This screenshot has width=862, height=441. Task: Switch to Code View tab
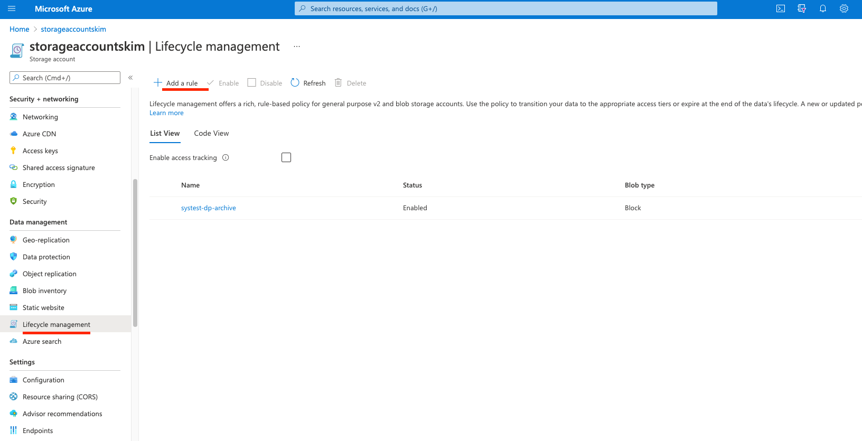coord(211,134)
